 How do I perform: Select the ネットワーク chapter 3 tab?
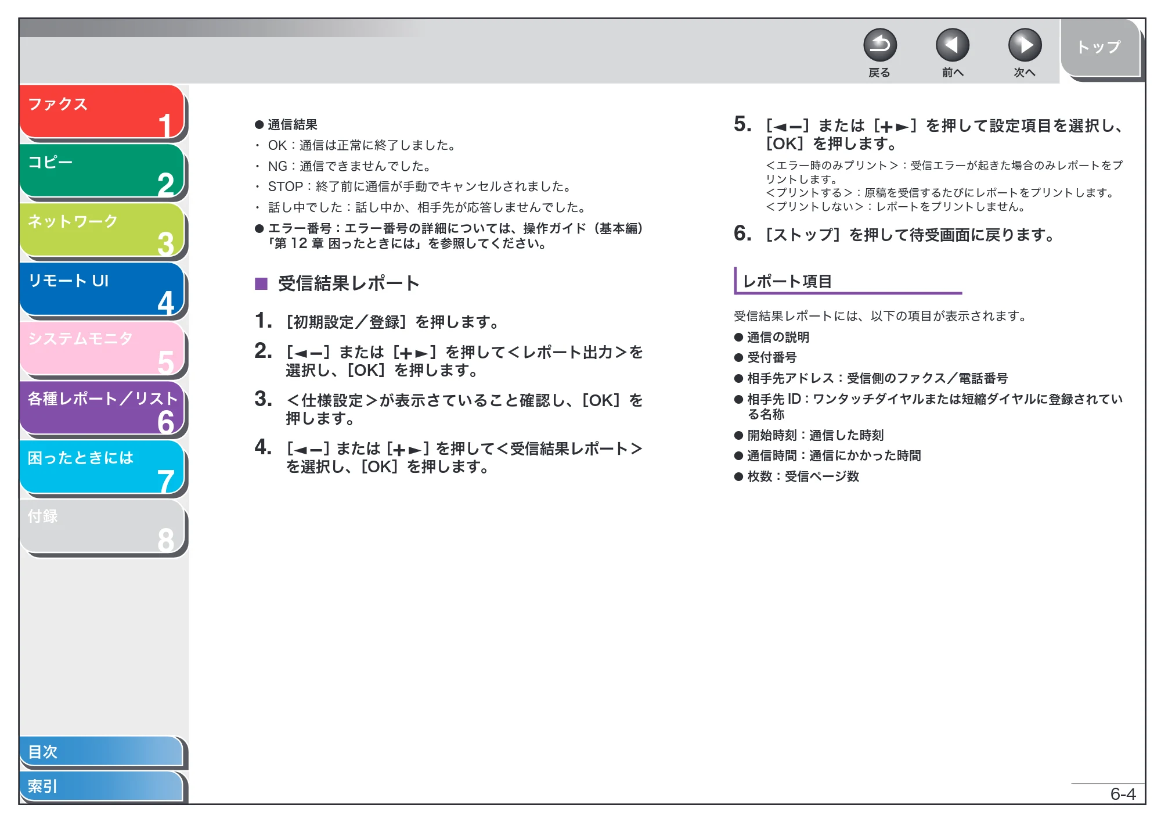102,230
